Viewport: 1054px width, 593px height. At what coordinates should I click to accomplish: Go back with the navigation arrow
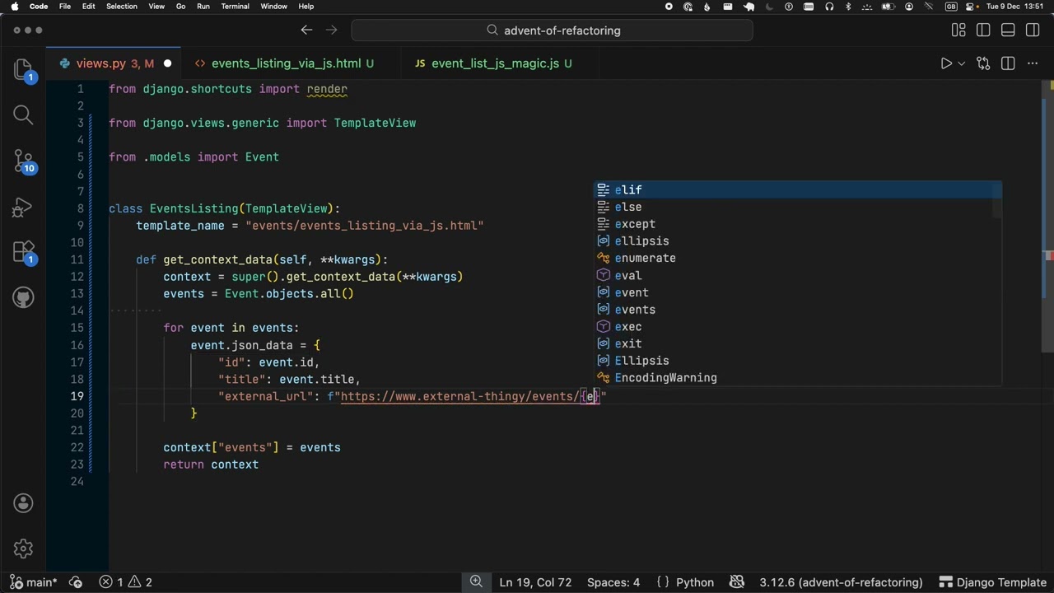306,30
